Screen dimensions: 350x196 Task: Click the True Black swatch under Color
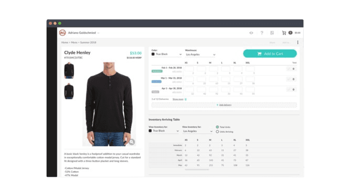pyautogui.click(x=153, y=54)
